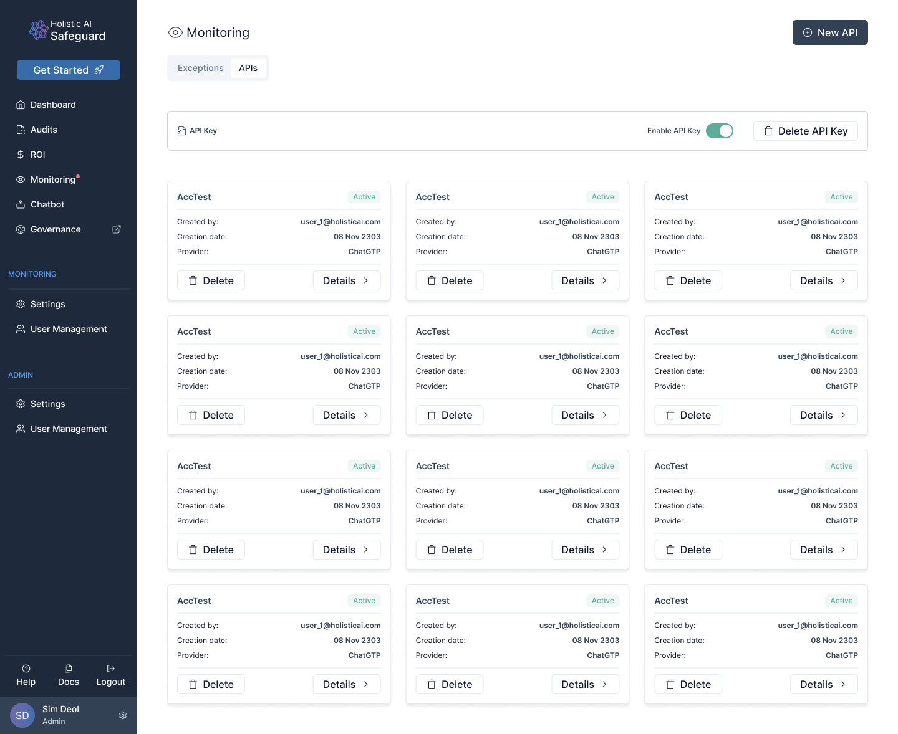Viewport: 898px width, 734px height.
Task: Switch to the Exceptions tab
Action: [200, 68]
